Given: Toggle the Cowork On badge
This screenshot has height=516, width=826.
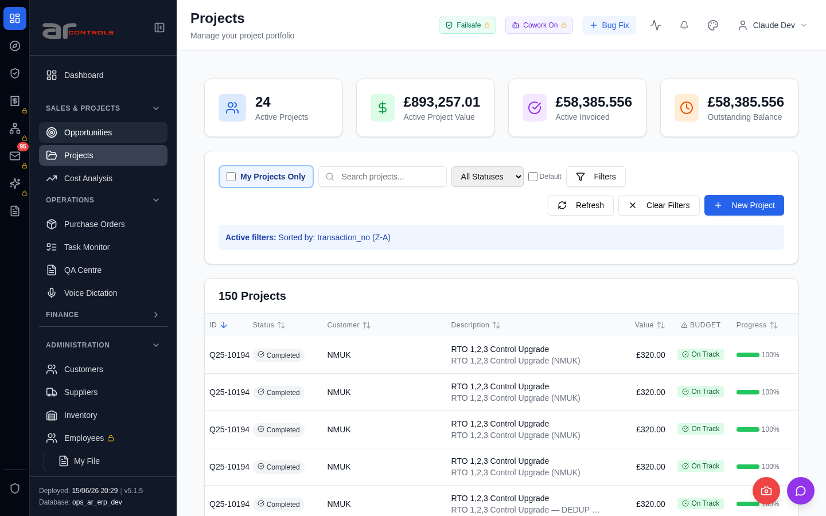Looking at the screenshot, I should [539, 25].
